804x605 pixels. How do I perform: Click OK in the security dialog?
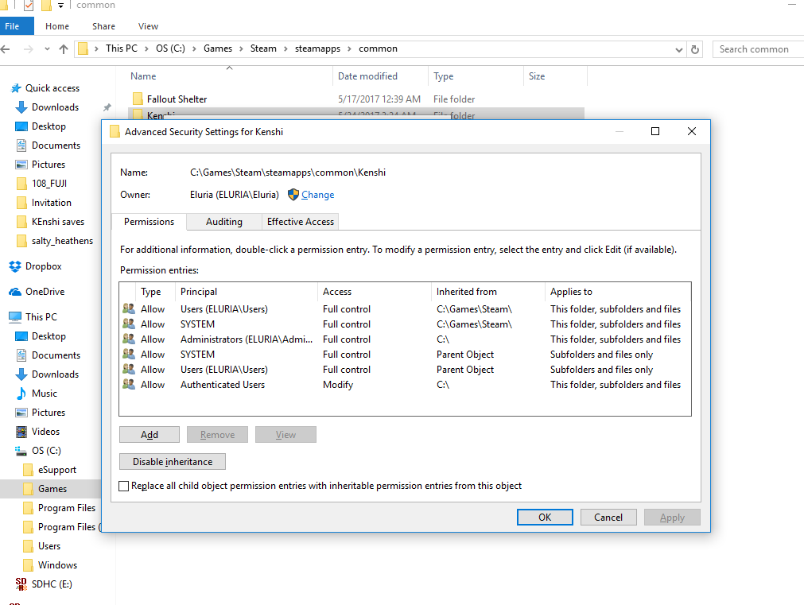coord(545,518)
